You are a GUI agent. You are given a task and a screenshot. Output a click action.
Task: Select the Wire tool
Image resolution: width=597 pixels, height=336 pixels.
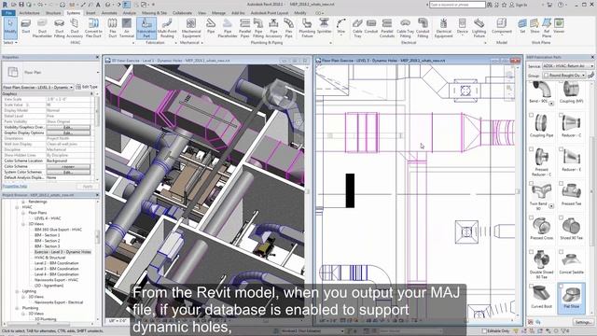[x=341, y=26]
